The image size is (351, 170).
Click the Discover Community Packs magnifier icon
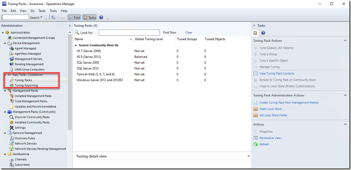(12, 117)
